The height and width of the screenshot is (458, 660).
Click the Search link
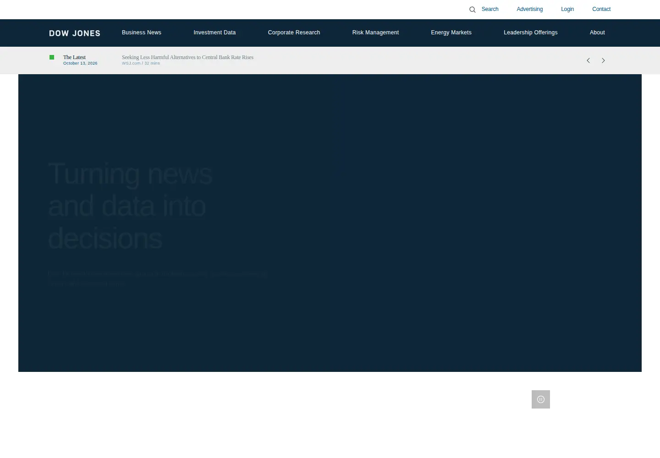tap(490, 9)
